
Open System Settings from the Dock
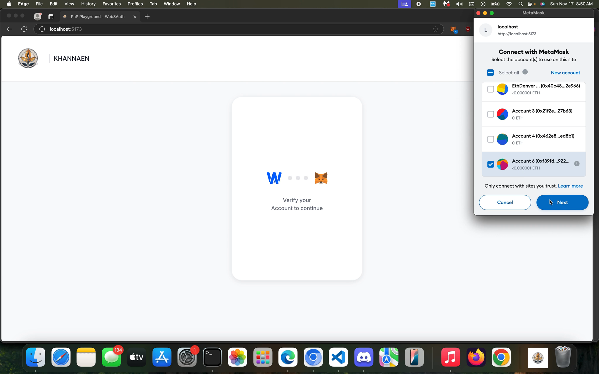[x=187, y=357]
